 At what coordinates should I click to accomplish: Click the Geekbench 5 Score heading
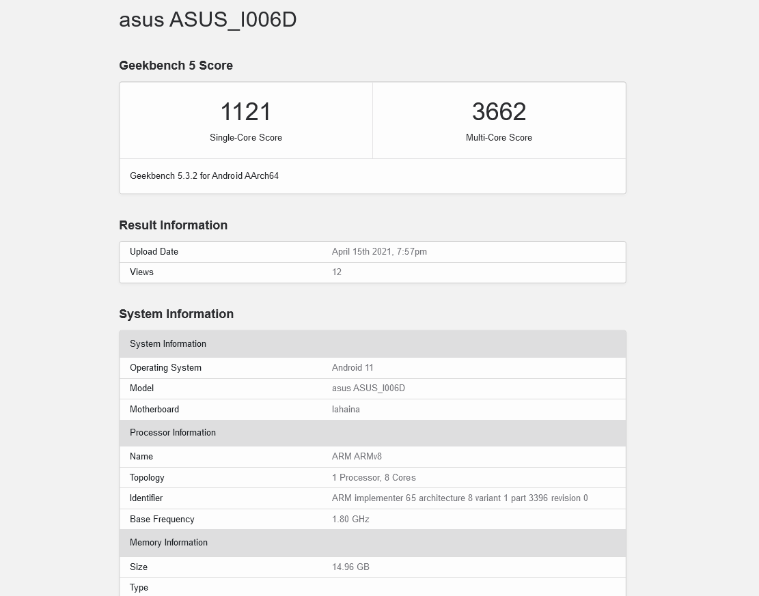click(176, 66)
